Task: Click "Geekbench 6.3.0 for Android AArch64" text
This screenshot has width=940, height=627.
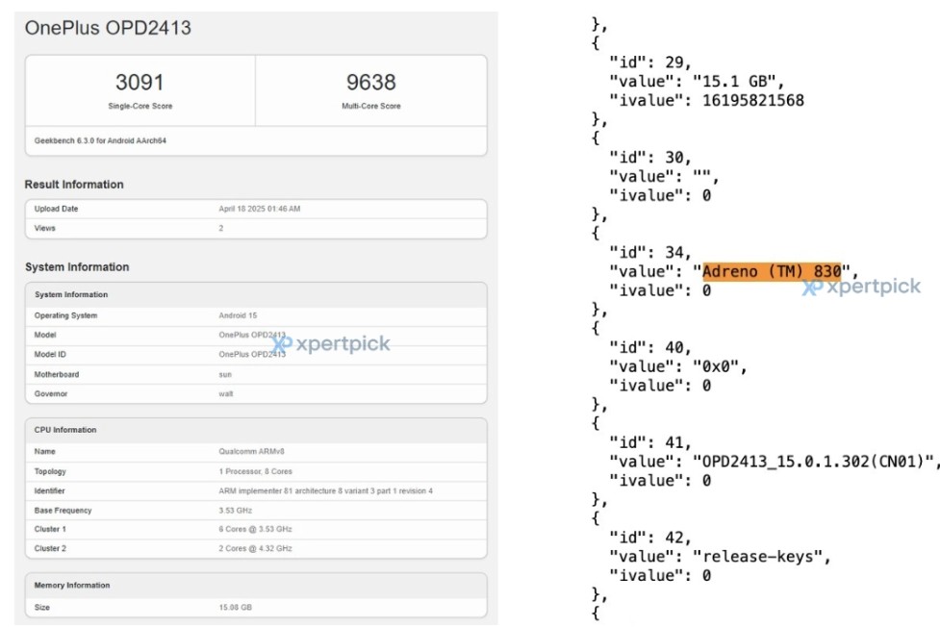Action: pos(100,140)
